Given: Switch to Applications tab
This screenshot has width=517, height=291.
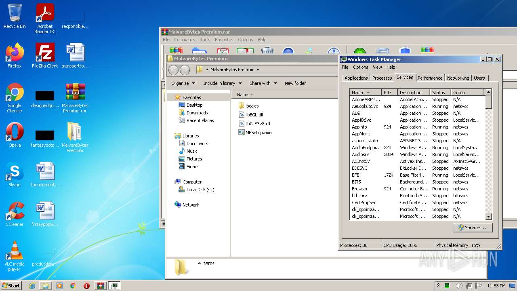Looking at the screenshot, I should tap(356, 78).
